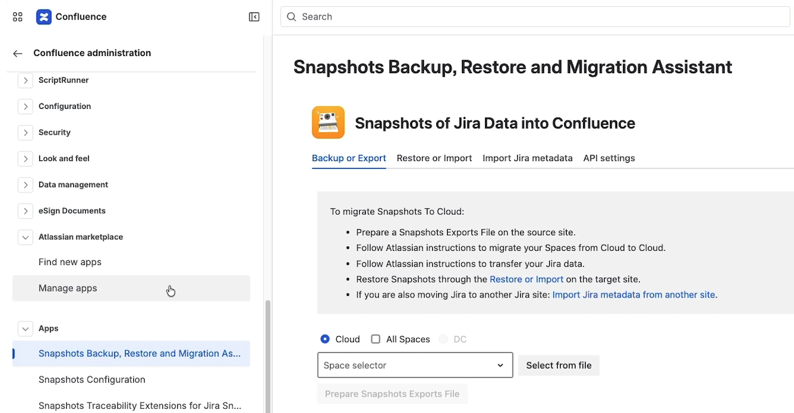794x413 pixels.
Task: Expand the eSign Documents section
Action: point(25,211)
